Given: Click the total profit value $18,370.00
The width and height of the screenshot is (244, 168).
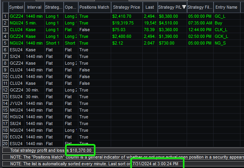Looking at the screenshot, I should point(81,151).
